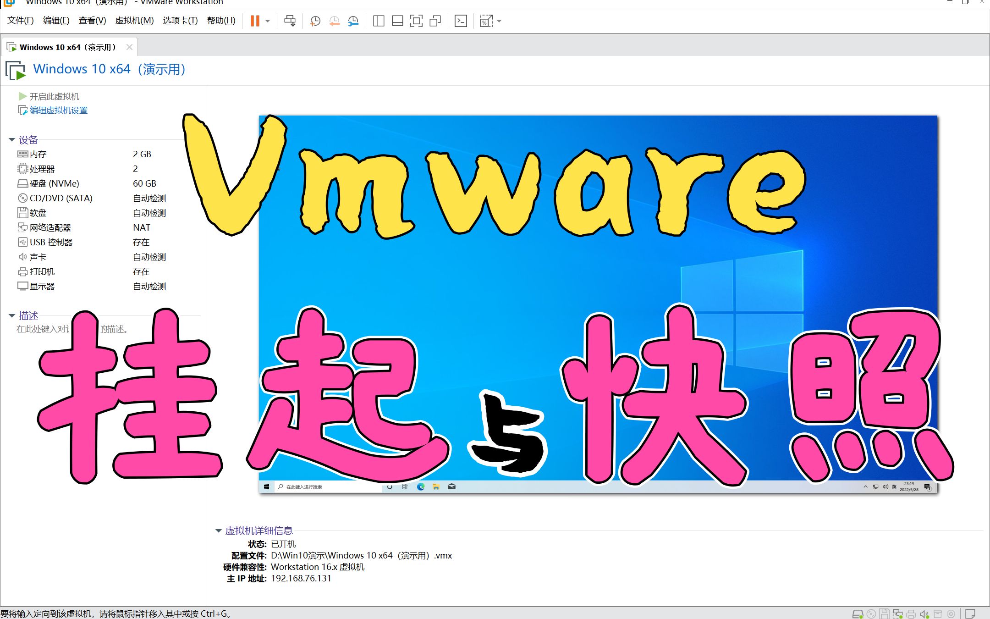Screen dimensions: 990x619
Task: Select the Windows 10 x64（演示用）tab
Action: point(68,47)
